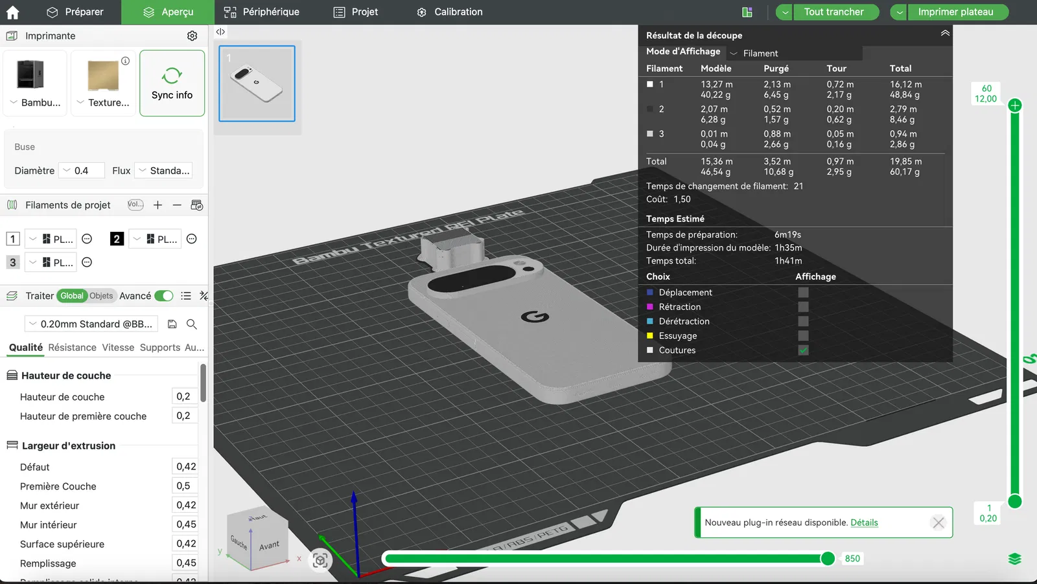The height and width of the screenshot is (584, 1037).
Task: Enable Déplacement display checkbox
Action: 803,293
